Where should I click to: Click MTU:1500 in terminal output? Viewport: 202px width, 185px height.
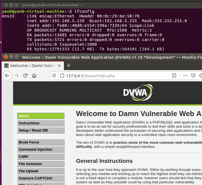[x=117, y=30]
